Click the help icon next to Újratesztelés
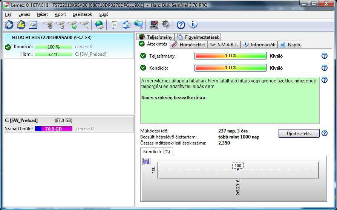Screen dimensions: 337x210 325,134
